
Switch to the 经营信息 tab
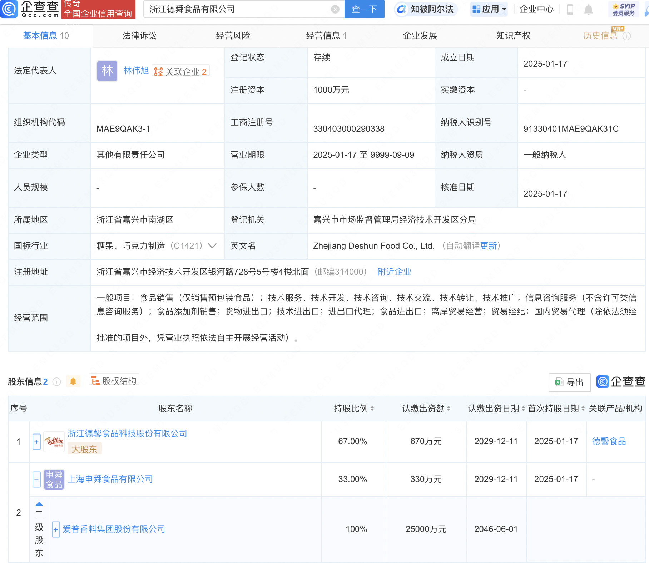[x=326, y=36]
